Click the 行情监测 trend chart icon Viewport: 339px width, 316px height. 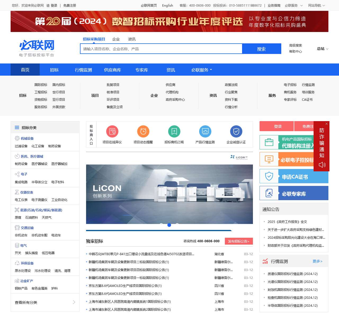[x=265, y=261]
